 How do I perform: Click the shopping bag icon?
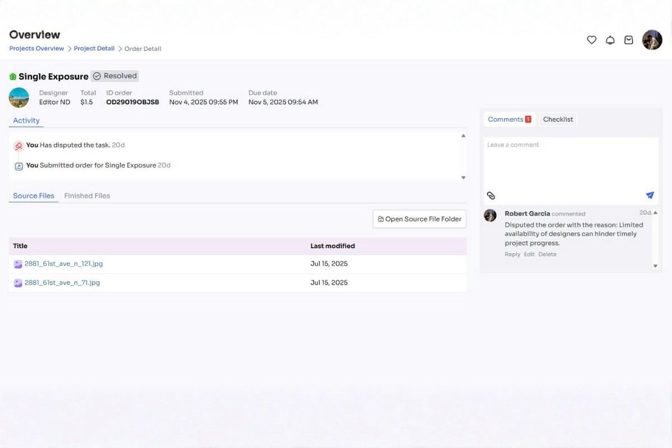(628, 40)
